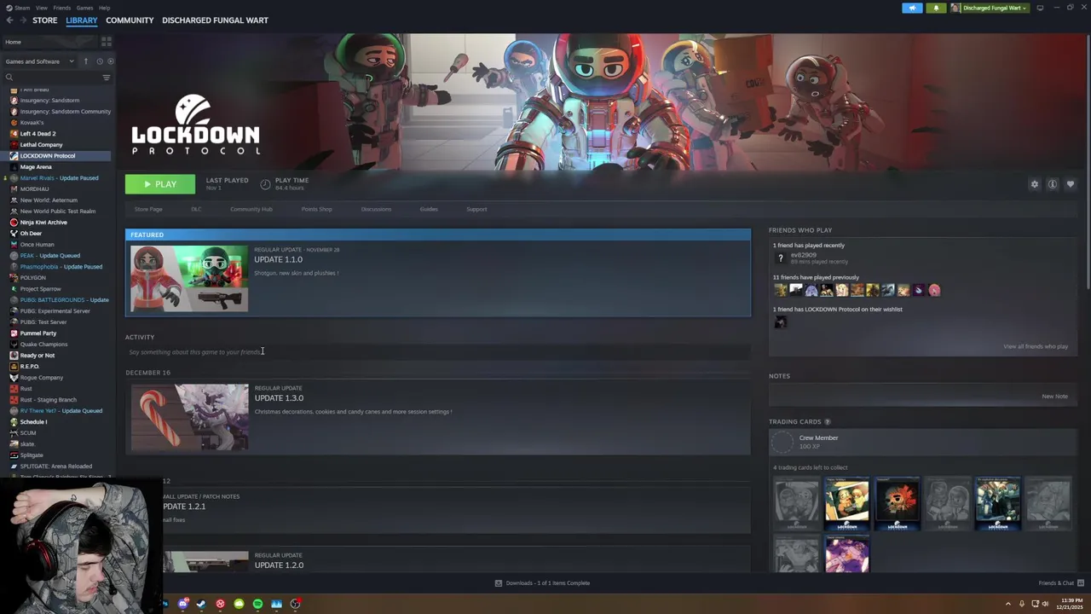Open the pink friend avatar in previously played
This screenshot has height=614, width=1091.
934,290
